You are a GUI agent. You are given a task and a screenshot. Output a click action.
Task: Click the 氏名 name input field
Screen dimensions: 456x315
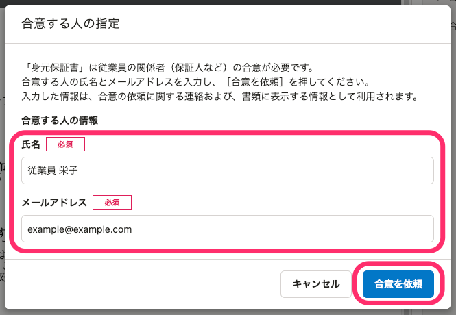(228, 171)
